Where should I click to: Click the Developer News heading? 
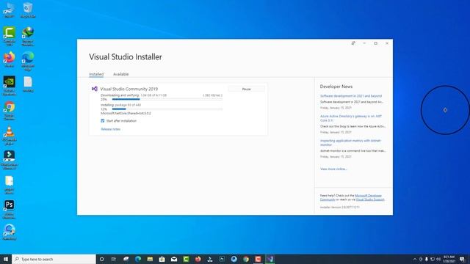(x=336, y=87)
